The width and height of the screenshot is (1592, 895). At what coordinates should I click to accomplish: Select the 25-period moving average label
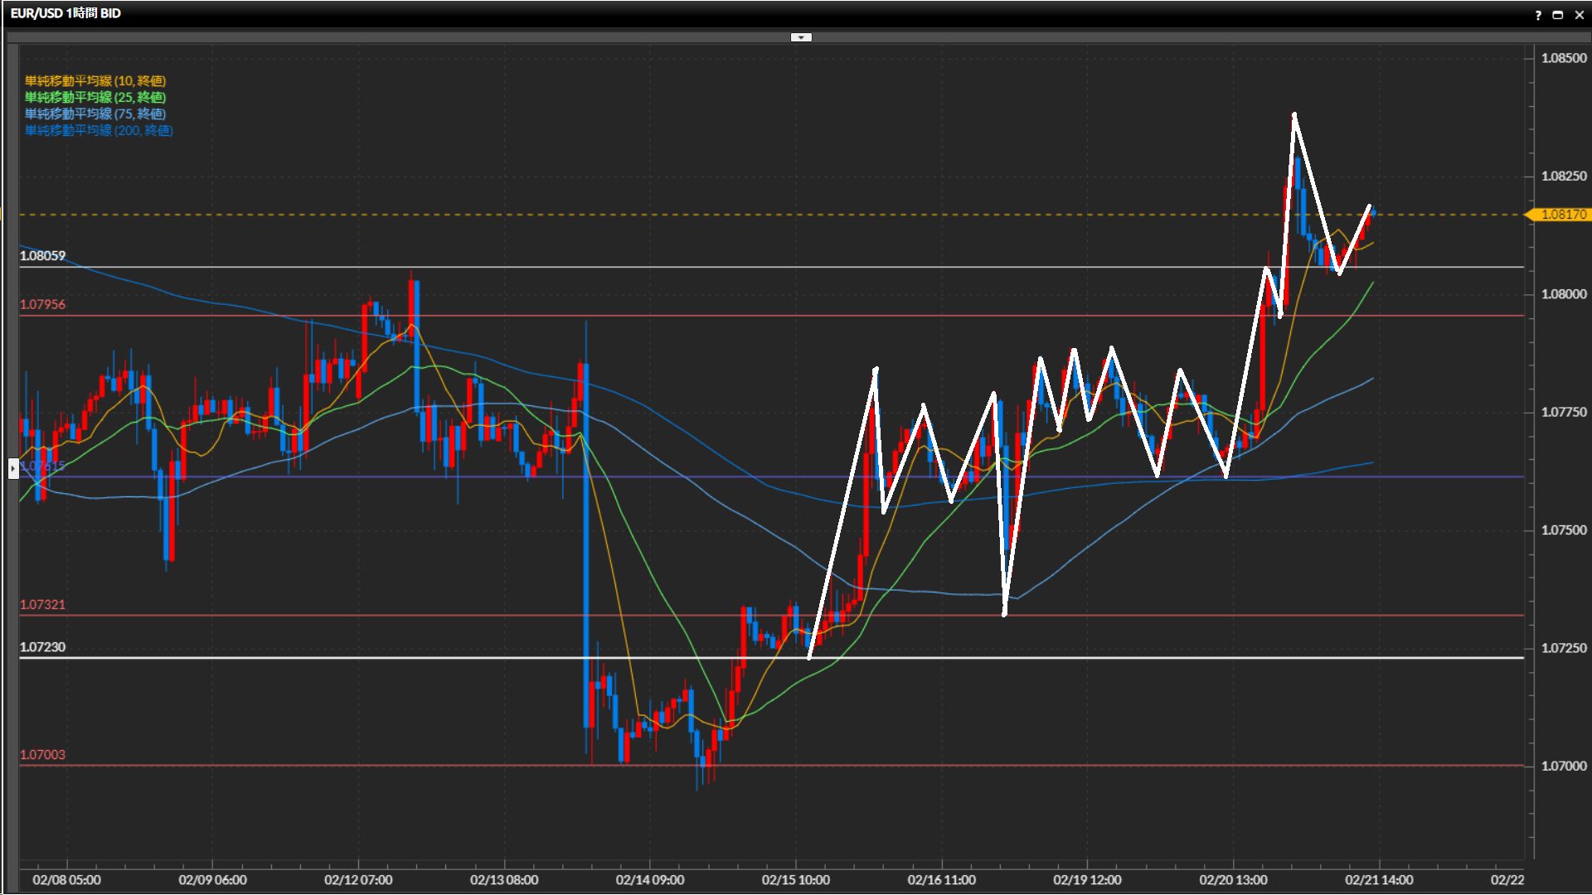pos(95,97)
